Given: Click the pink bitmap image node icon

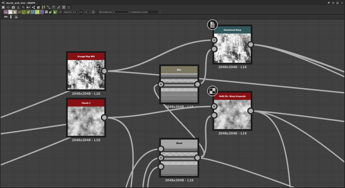Looking at the screenshot, I should [x=6, y=12].
